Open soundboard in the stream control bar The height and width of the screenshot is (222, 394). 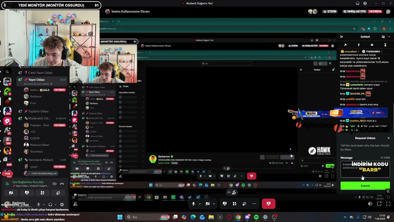click(244, 203)
